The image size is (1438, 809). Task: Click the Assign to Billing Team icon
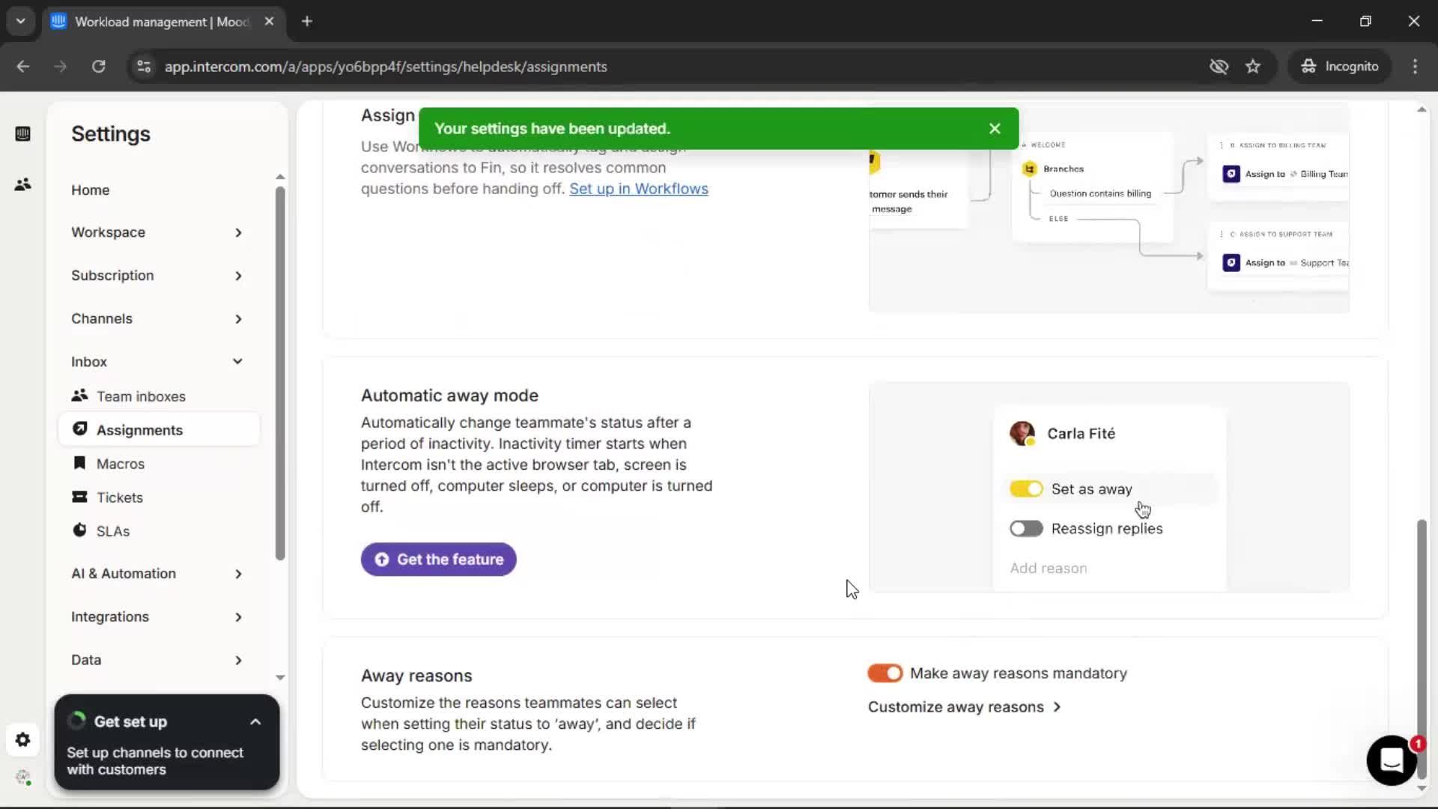click(1231, 174)
